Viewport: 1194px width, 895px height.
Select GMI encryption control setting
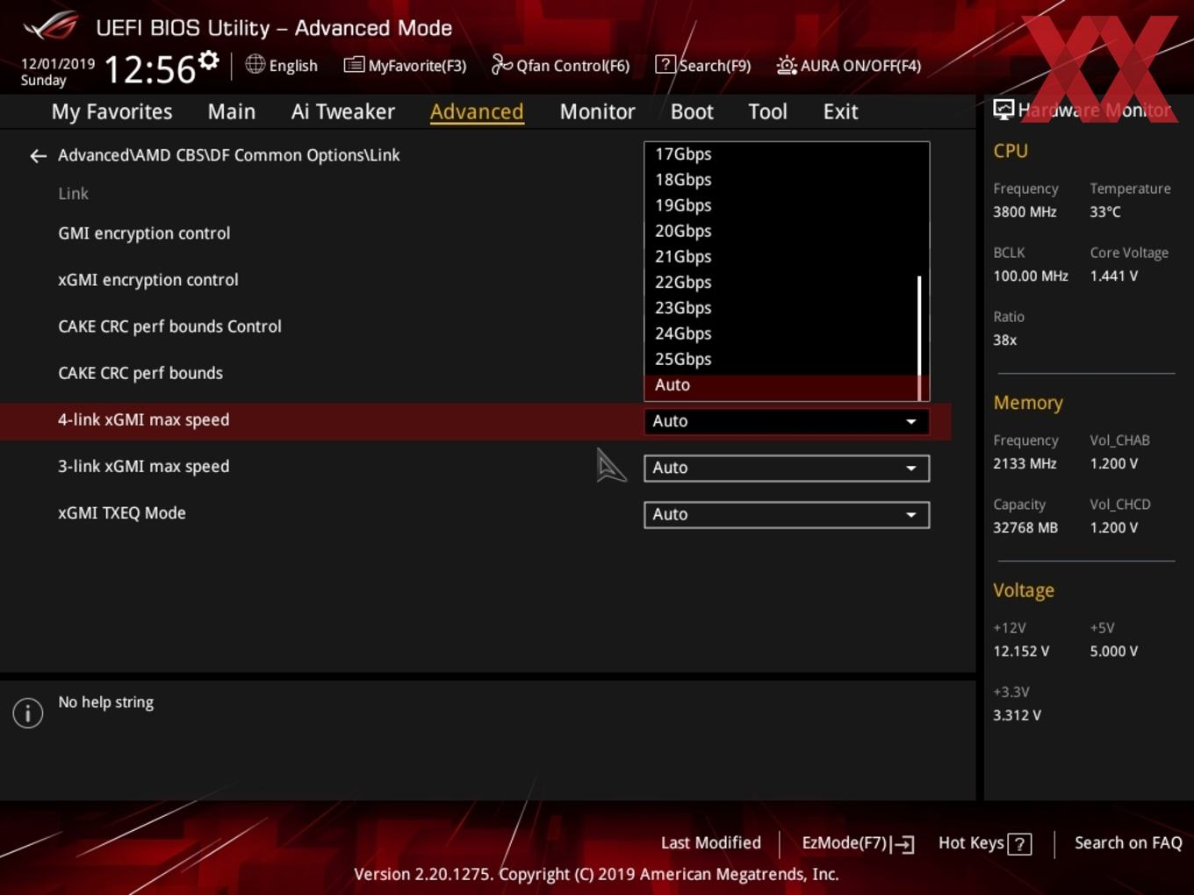coord(144,233)
